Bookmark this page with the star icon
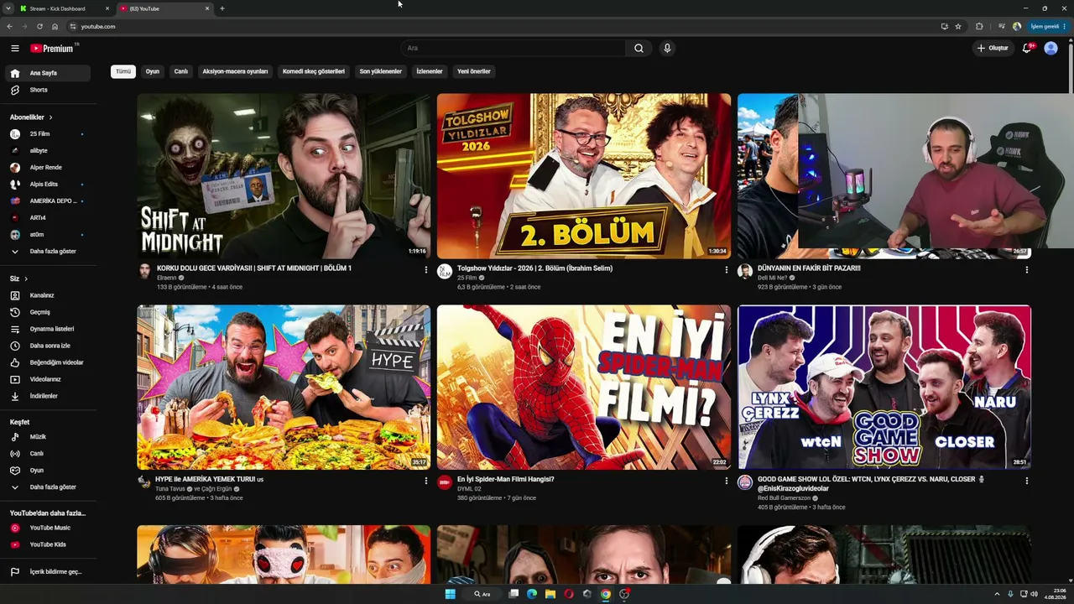 [x=958, y=27]
